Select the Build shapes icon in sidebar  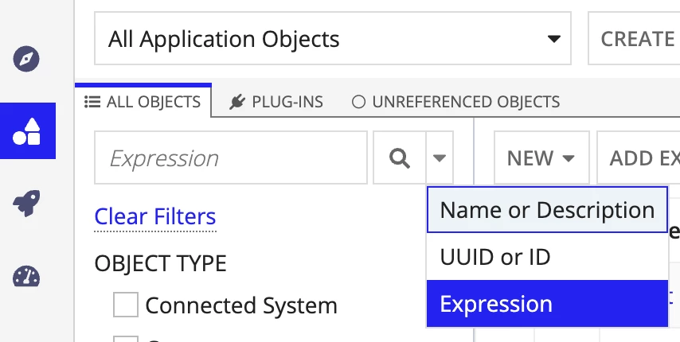(x=27, y=130)
